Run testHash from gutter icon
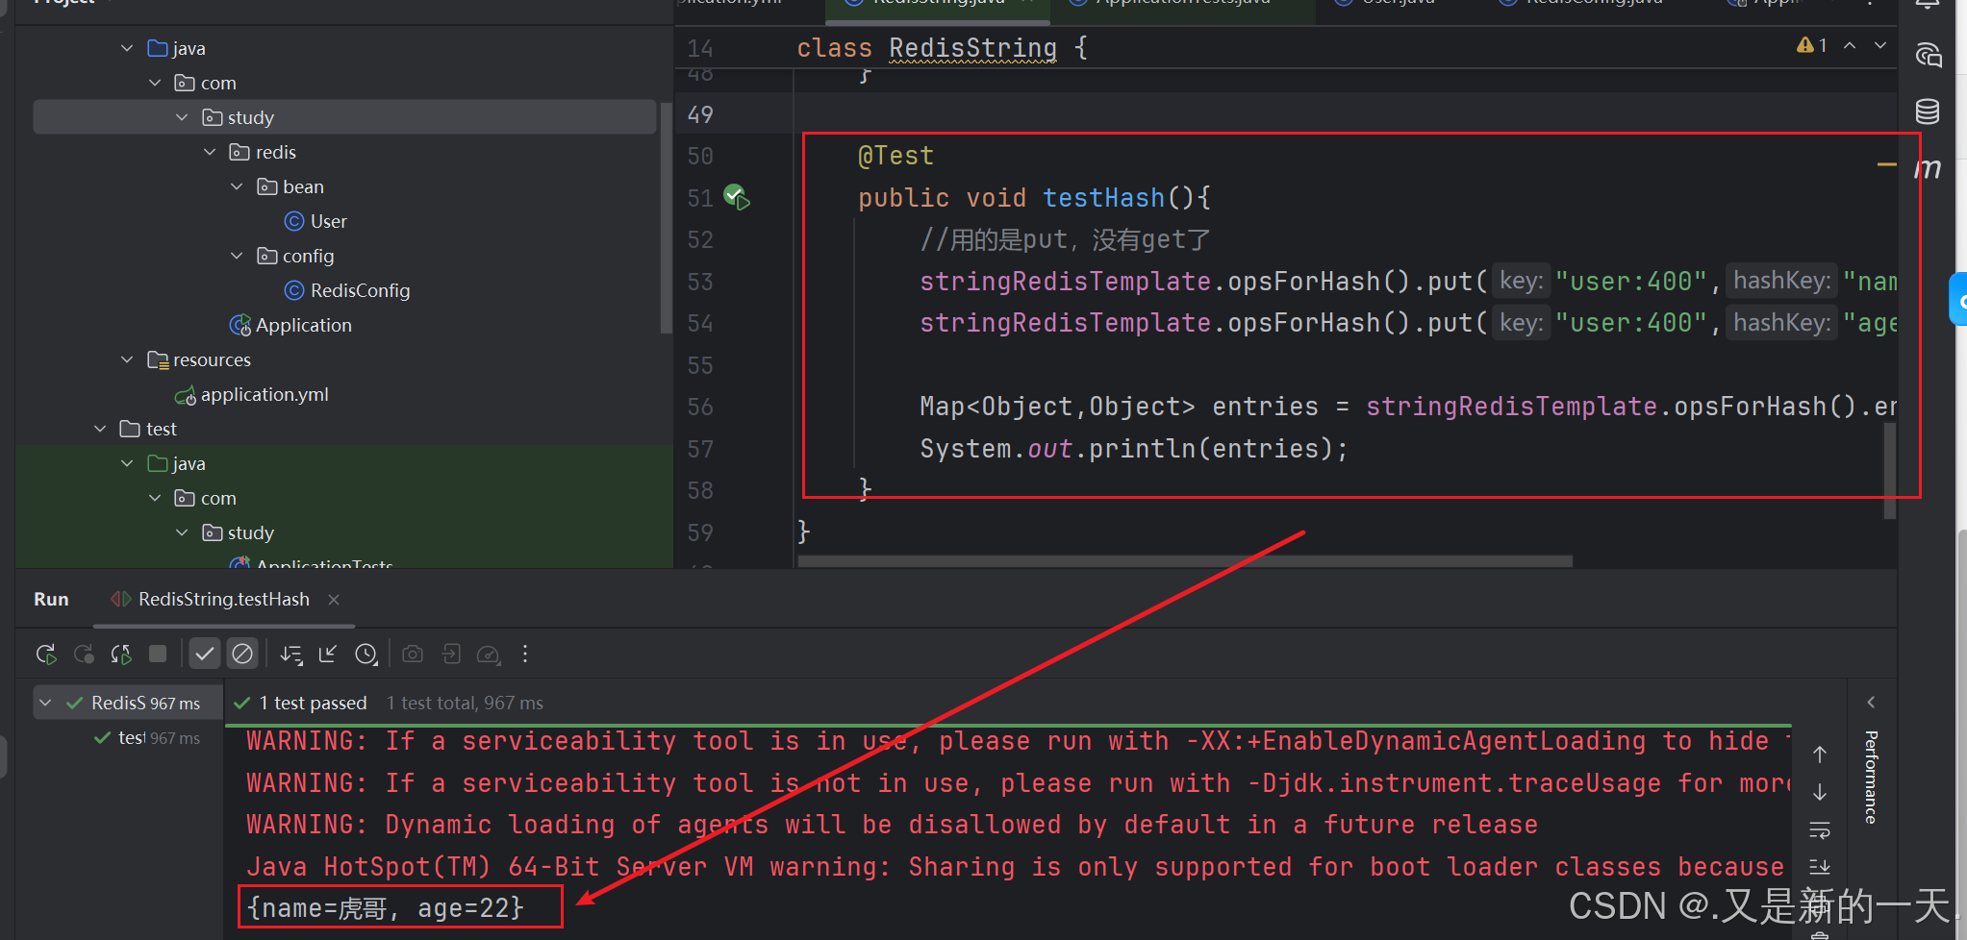Screen dimensions: 1967x940 pos(737,197)
